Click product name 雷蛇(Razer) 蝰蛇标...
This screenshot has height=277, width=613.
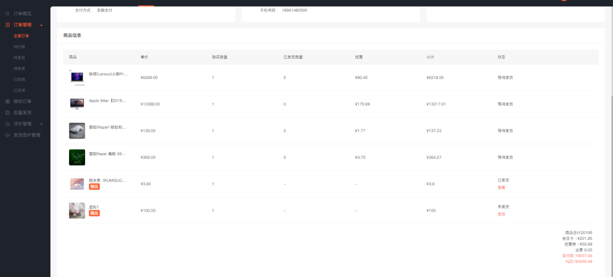point(107,127)
